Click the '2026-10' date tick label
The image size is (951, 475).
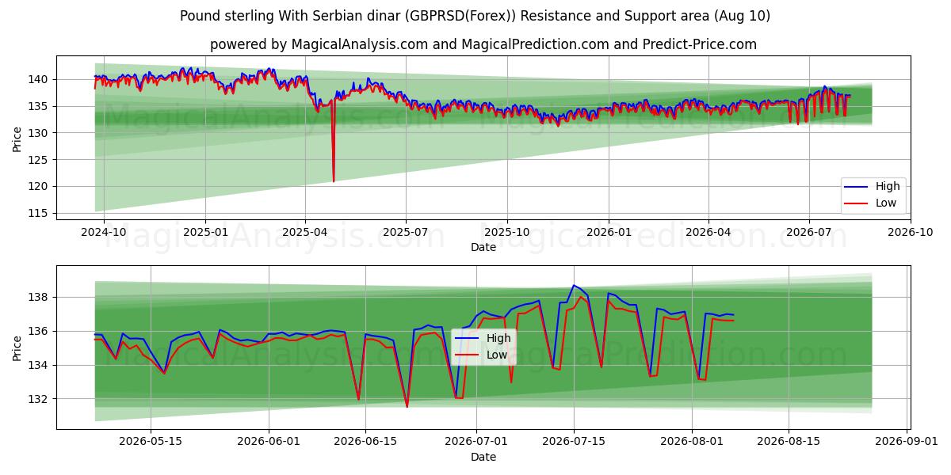click(910, 233)
